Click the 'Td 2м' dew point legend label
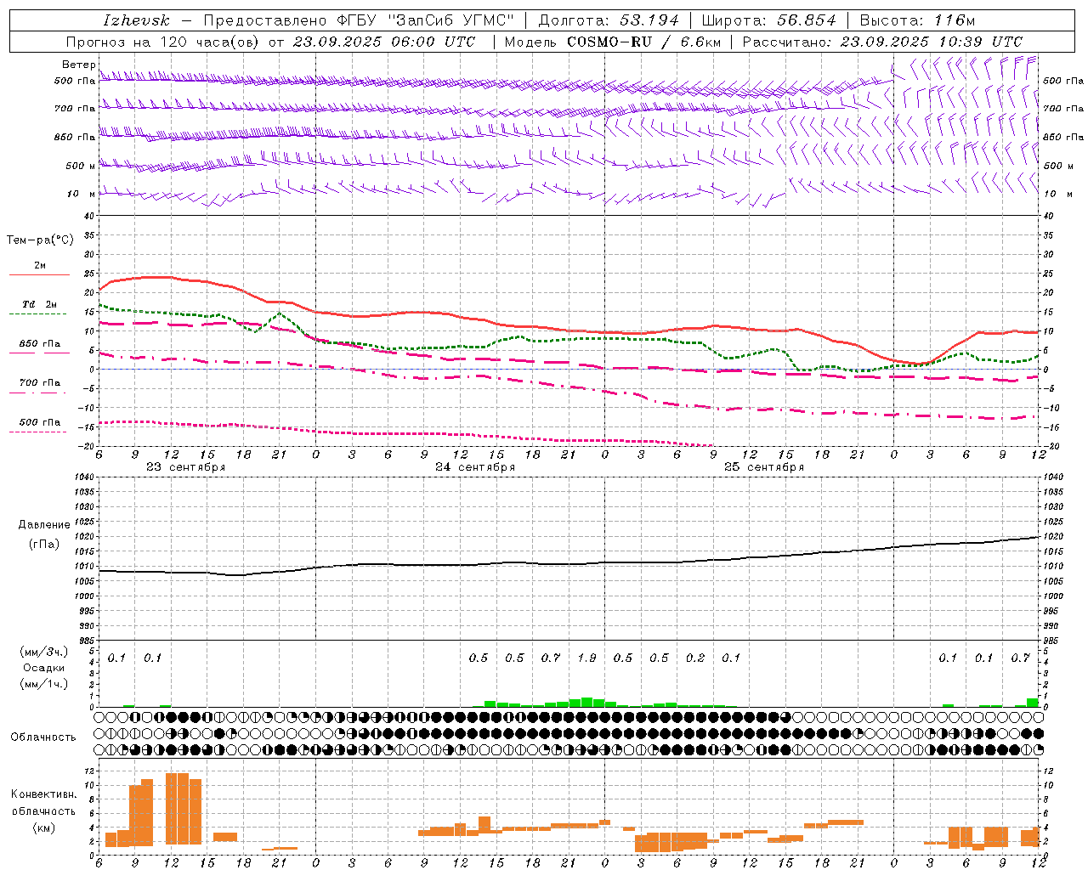This screenshot has width=1088, height=870. click(x=39, y=304)
